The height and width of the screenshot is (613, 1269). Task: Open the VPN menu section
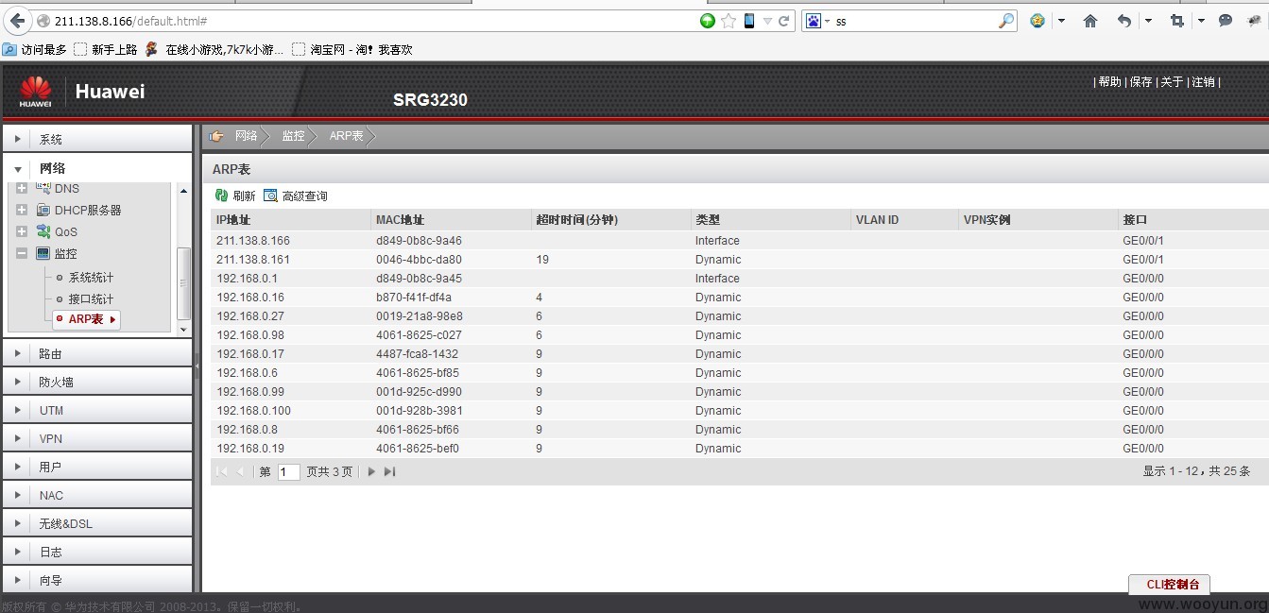point(50,439)
